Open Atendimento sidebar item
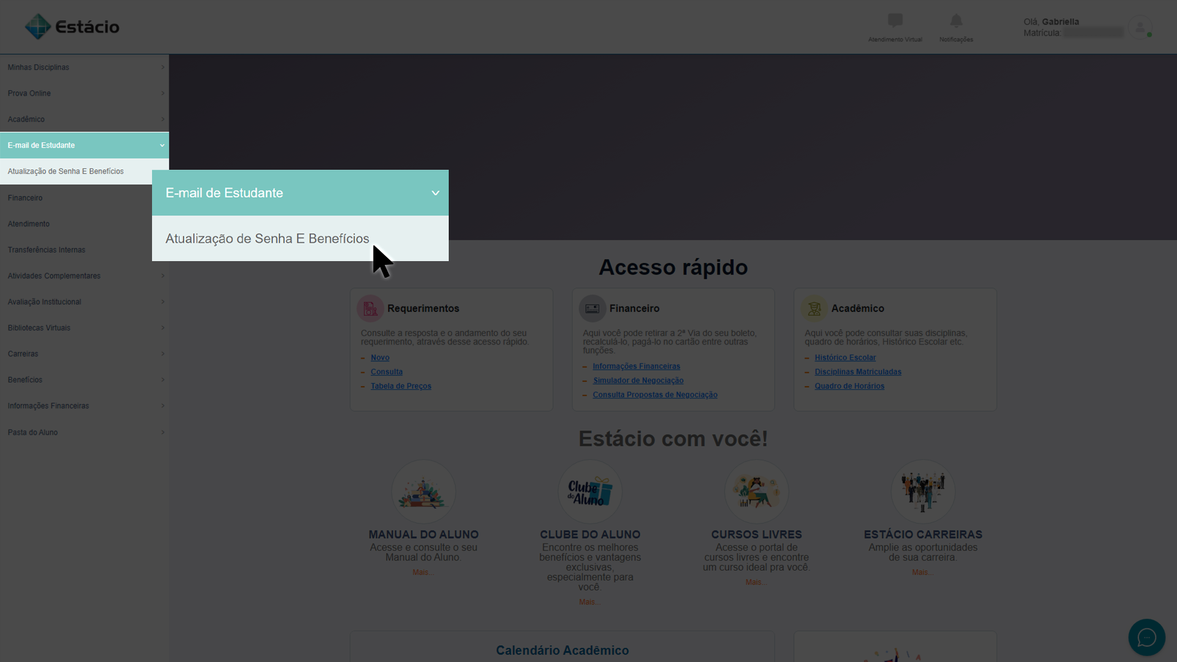The image size is (1177, 662). pos(76,224)
